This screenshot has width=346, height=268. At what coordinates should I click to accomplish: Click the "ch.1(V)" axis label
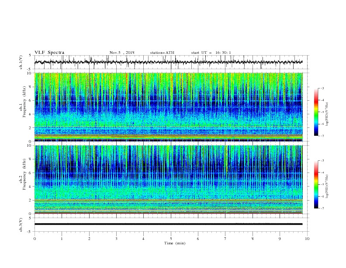tap(21, 62)
